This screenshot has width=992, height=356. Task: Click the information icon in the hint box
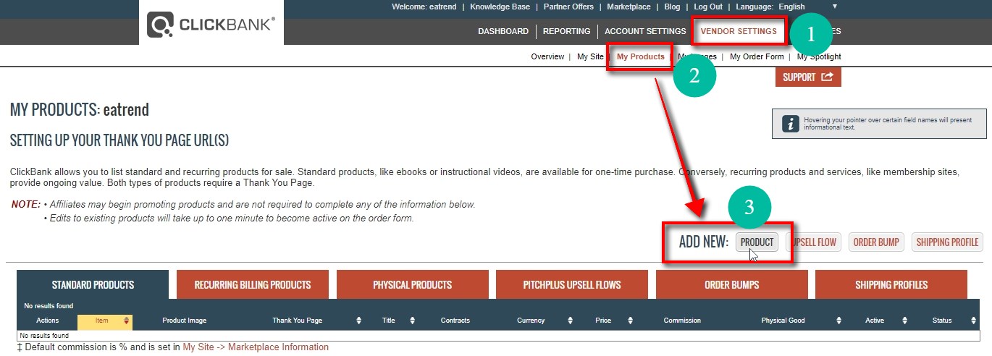click(791, 124)
